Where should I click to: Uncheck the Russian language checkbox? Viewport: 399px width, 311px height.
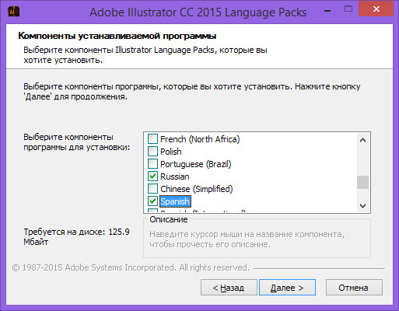(152, 176)
